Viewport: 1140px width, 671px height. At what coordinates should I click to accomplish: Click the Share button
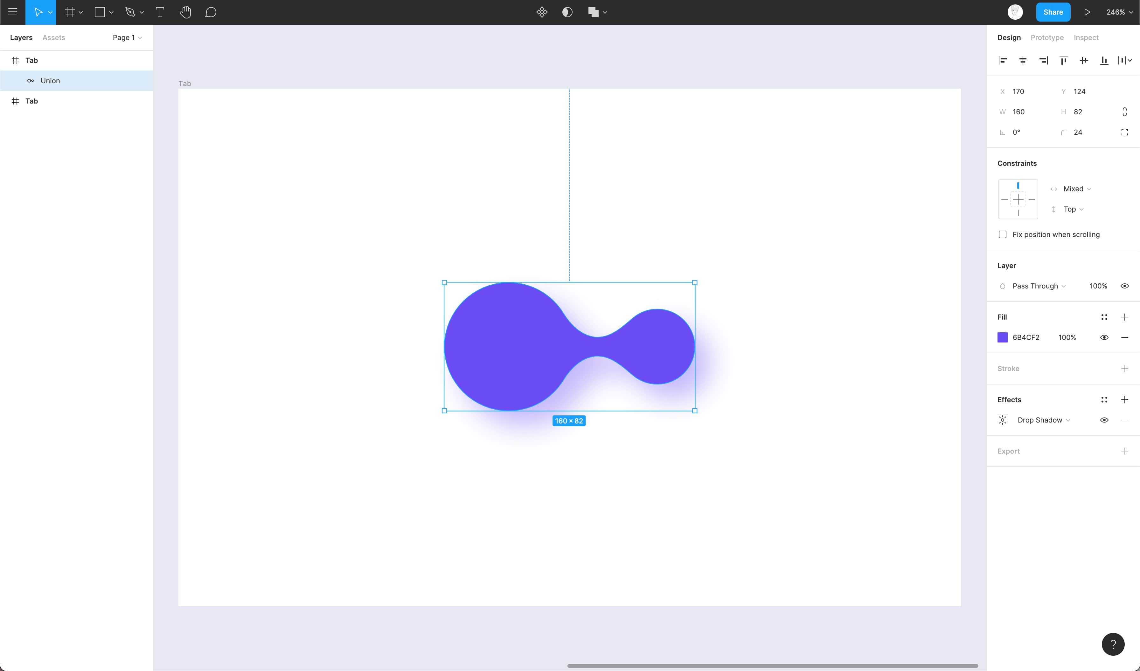(1053, 12)
